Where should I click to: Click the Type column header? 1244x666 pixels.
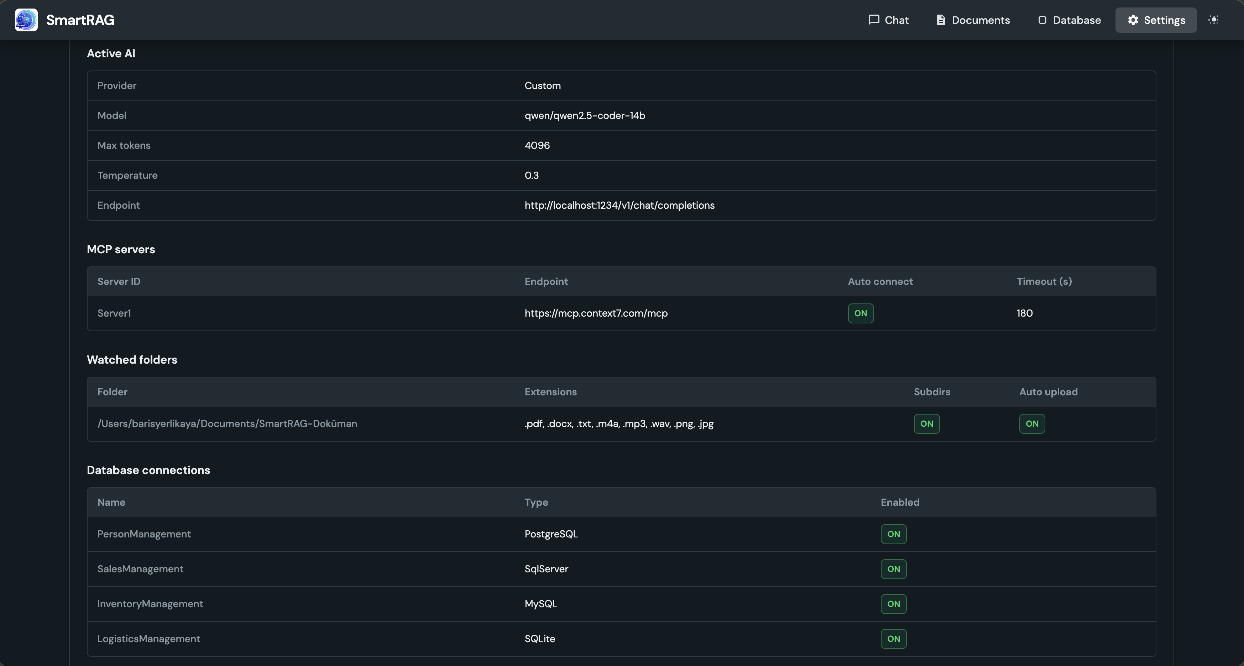point(536,502)
